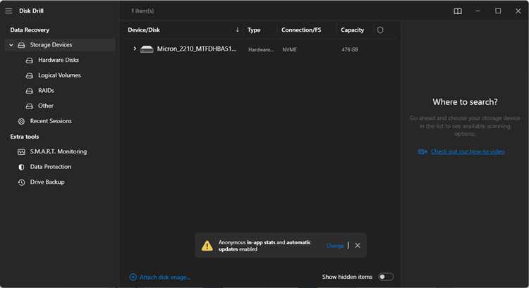The image size is (529, 288).
Task: Click the warning triangle icon in notification
Action: pos(207,246)
